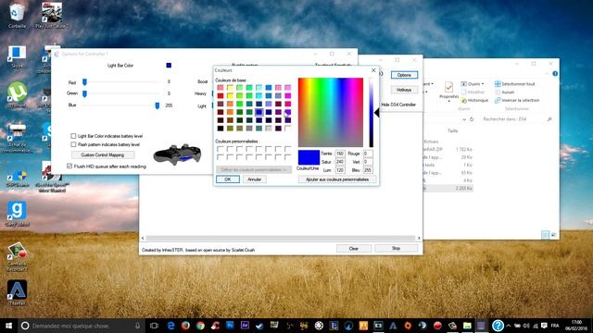Click the Vert value field
This screenshot has height=333, width=593.
click(x=368, y=162)
